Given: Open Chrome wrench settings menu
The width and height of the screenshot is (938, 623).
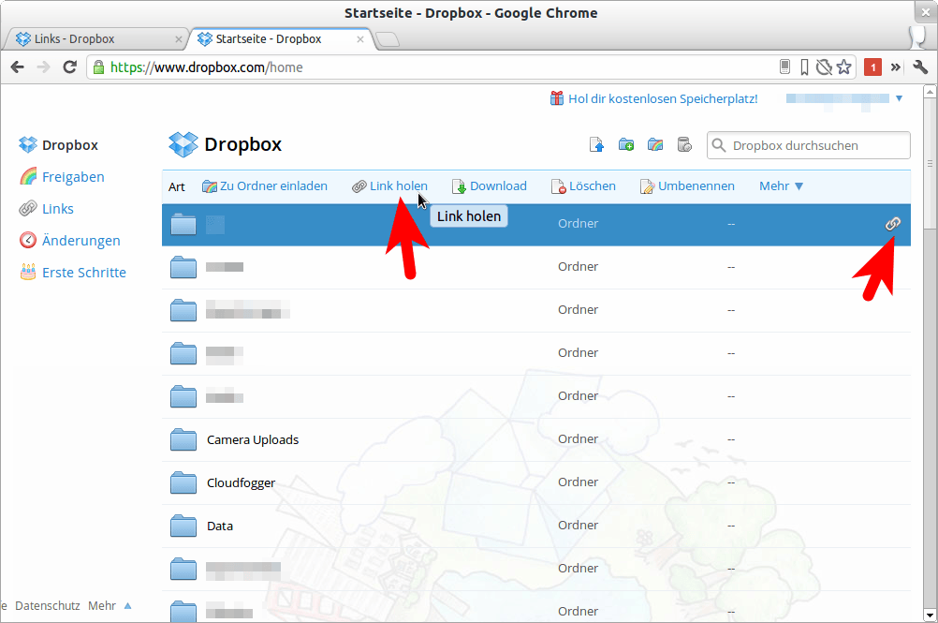Looking at the screenshot, I should click(x=920, y=67).
